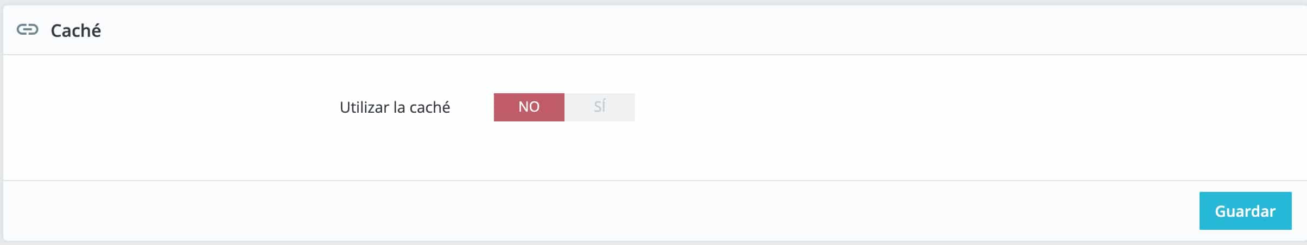This screenshot has height=245, width=1307.
Task: Click the chain link icon beside Caché
Action: tap(27, 30)
